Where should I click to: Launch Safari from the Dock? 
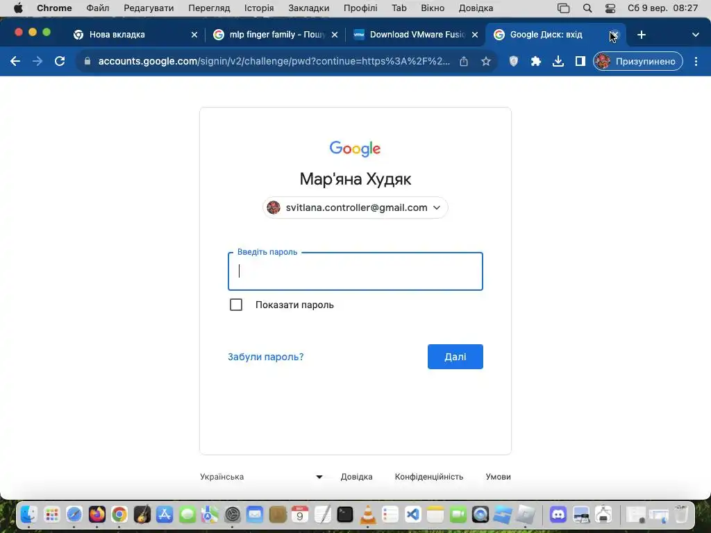74,515
